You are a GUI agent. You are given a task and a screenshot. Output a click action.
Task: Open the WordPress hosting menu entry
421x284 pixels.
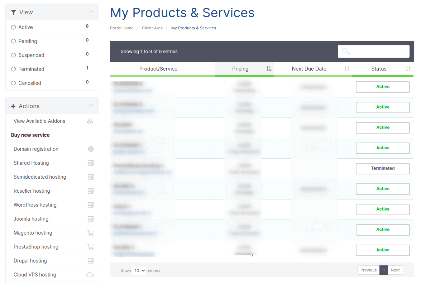pyautogui.click(x=35, y=205)
